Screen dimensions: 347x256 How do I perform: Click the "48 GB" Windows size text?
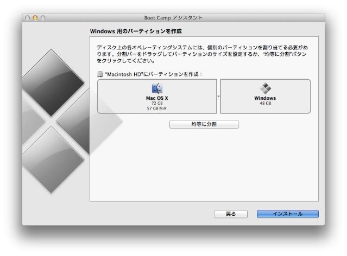coord(266,103)
